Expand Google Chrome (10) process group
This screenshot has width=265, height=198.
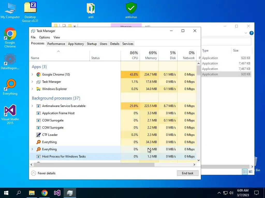pyautogui.click(x=32, y=75)
